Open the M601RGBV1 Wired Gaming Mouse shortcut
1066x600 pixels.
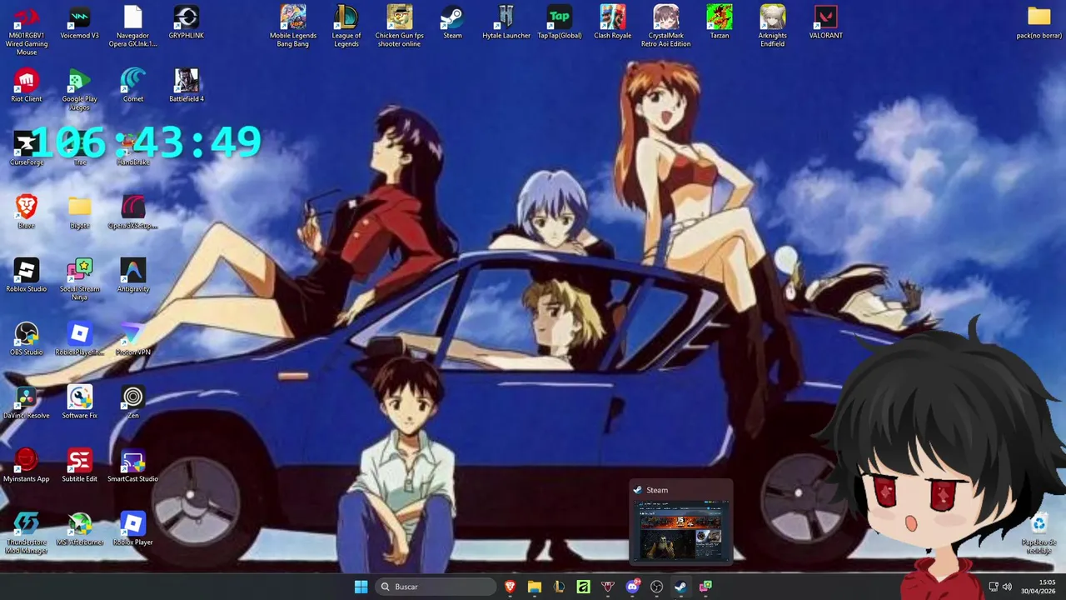(27, 30)
